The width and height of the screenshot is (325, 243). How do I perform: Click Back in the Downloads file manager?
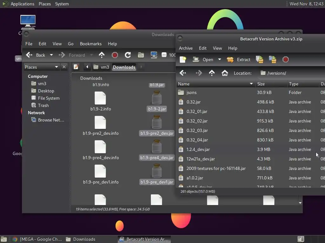36,55
